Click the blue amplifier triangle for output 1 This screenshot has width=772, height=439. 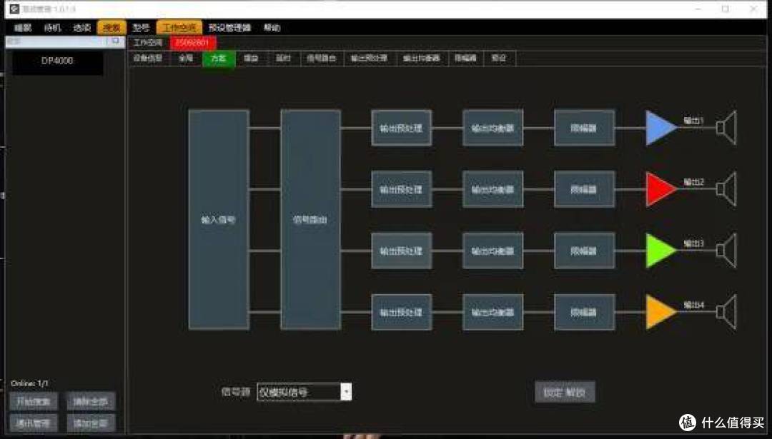660,128
